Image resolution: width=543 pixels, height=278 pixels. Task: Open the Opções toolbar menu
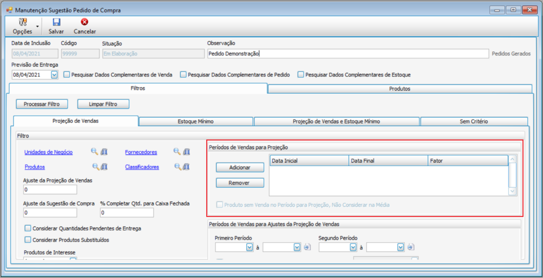tap(23, 26)
